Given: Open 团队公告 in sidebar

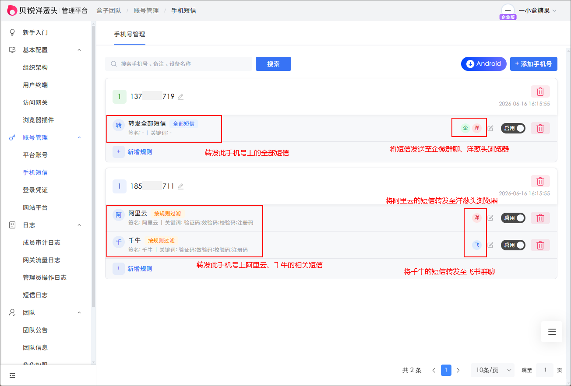Looking at the screenshot, I should [35, 330].
